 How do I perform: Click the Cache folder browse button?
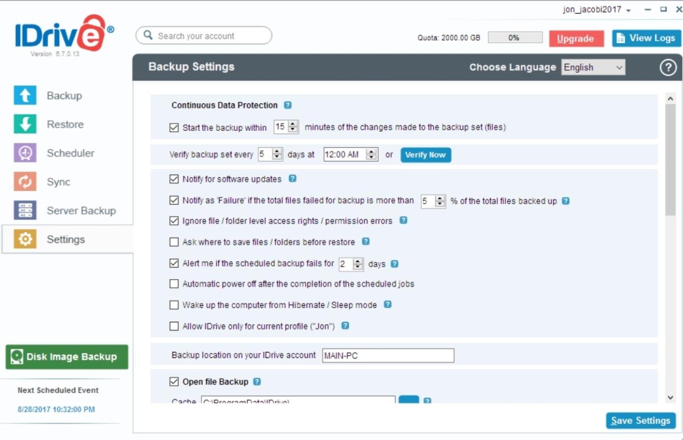click(409, 400)
